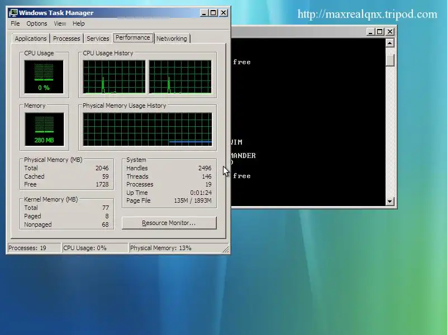Minimize the Windows Task Manager window
This screenshot has height=335, width=447.
204,13
